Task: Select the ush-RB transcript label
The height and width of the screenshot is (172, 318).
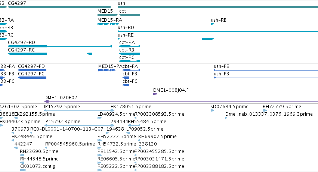Action: [x=219, y=20]
